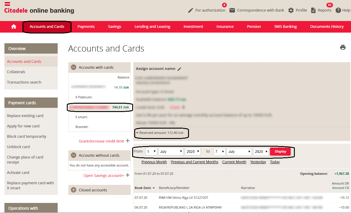
Task: Collapse the Accounts without cards section
Action: click(73, 155)
